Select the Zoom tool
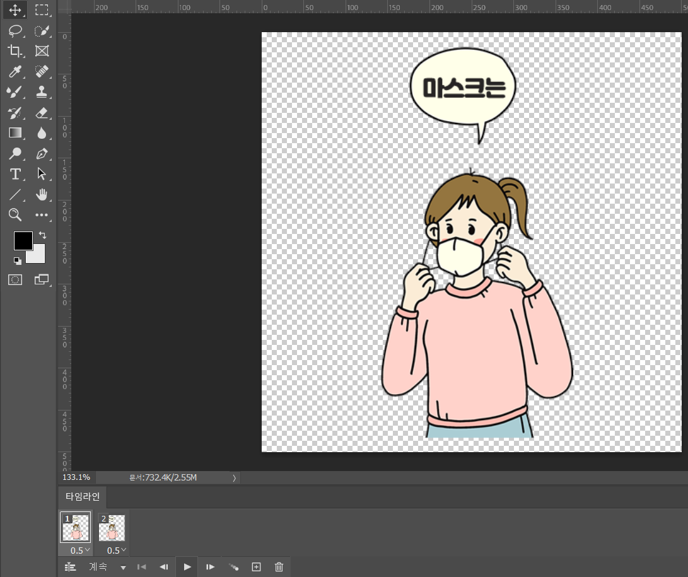The width and height of the screenshot is (688, 577). 15,215
